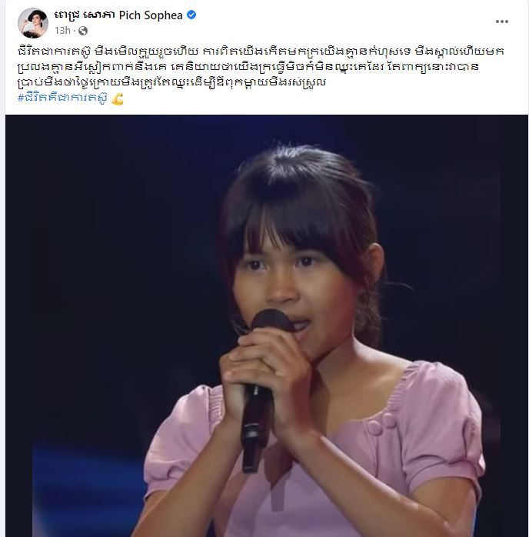Select the second line of Khmer caption
Screen dimensions: 529x537
(x=248, y=67)
